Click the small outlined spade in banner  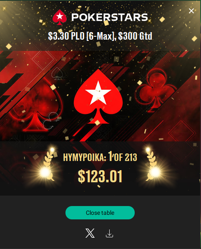coord(57,73)
